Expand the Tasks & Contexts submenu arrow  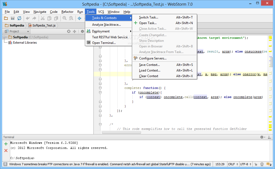point(131,18)
